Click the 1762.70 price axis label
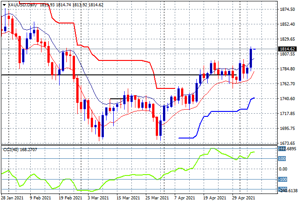 point(288,84)
